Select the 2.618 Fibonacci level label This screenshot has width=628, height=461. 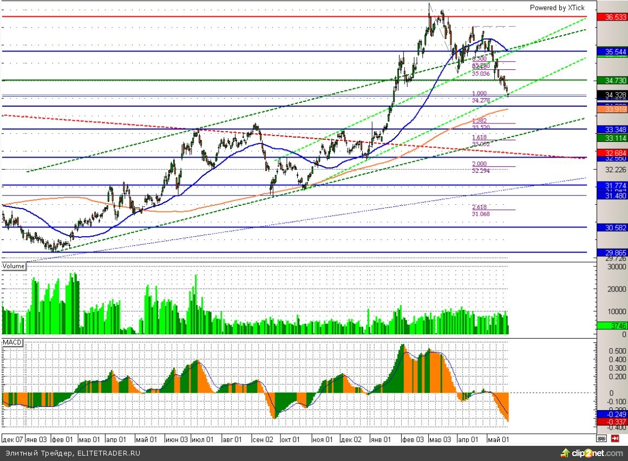point(479,207)
